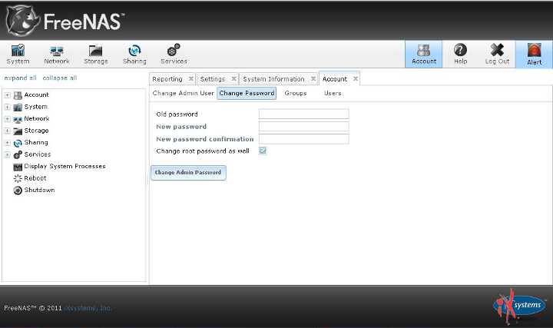Viewport: 553px width, 328px height.
Task: Click the Shutdown power icon
Action: coord(18,191)
